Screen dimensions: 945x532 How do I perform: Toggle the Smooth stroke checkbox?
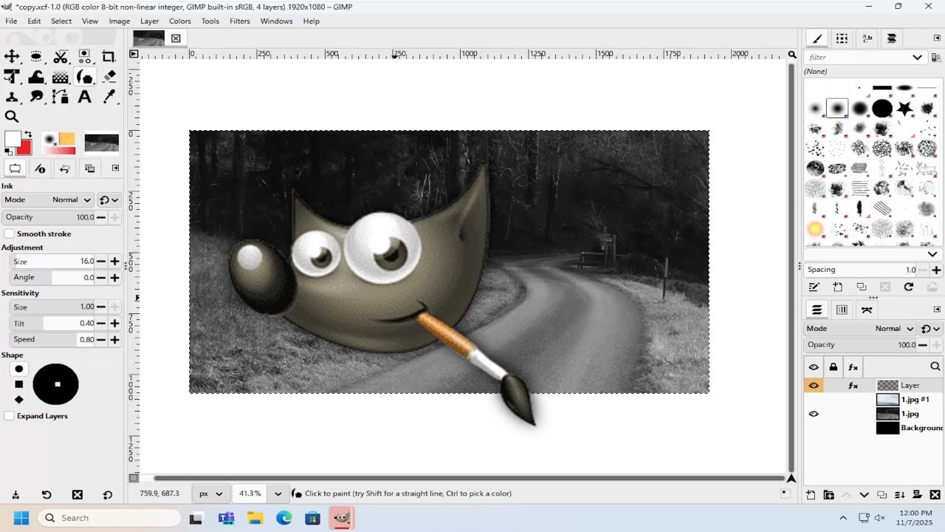(x=10, y=233)
